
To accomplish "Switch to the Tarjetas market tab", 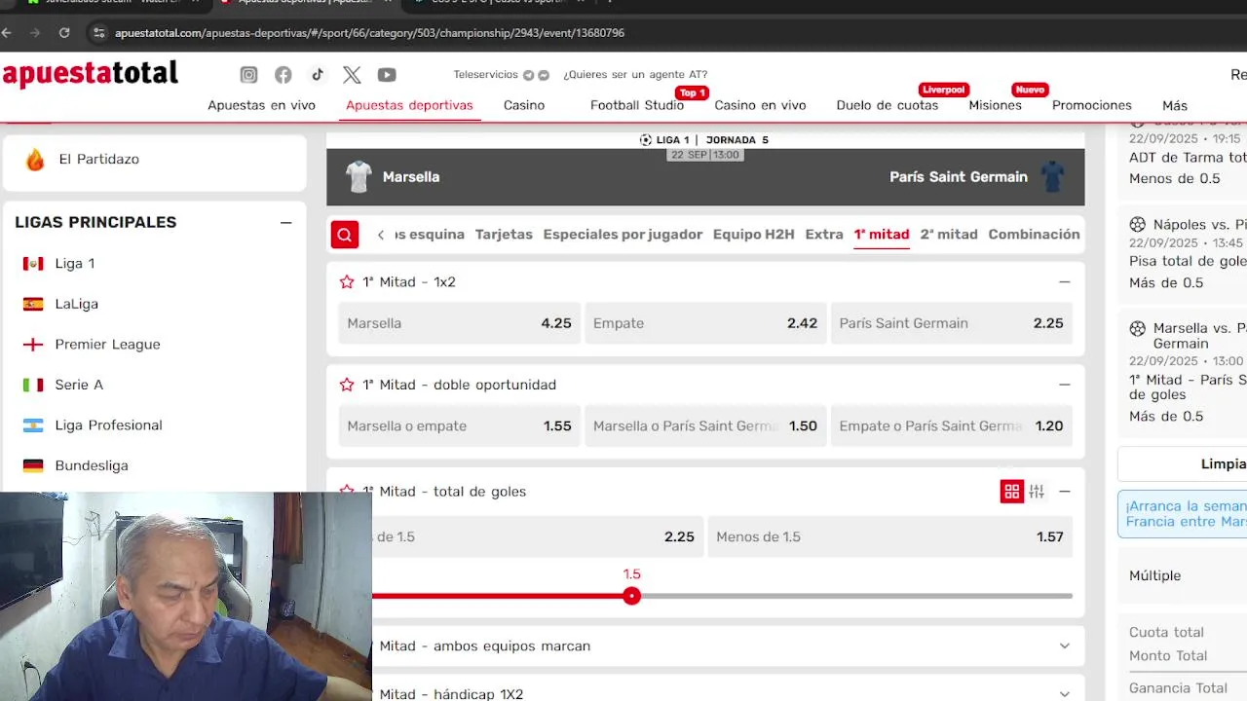I will click(x=504, y=235).
